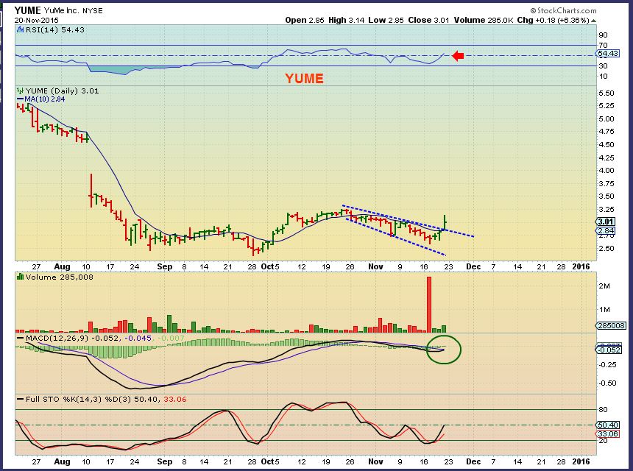
Task: Click the Open 2.85 value in header
Action: coord(305,20)
